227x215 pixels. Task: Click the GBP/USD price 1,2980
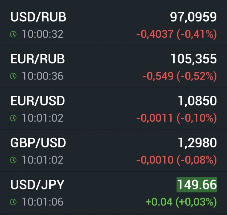tap(197, 143)
